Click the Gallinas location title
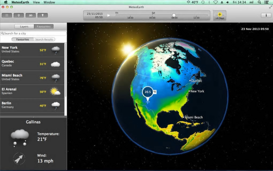Viewport: 273px width, 171px height. (33, 122)
